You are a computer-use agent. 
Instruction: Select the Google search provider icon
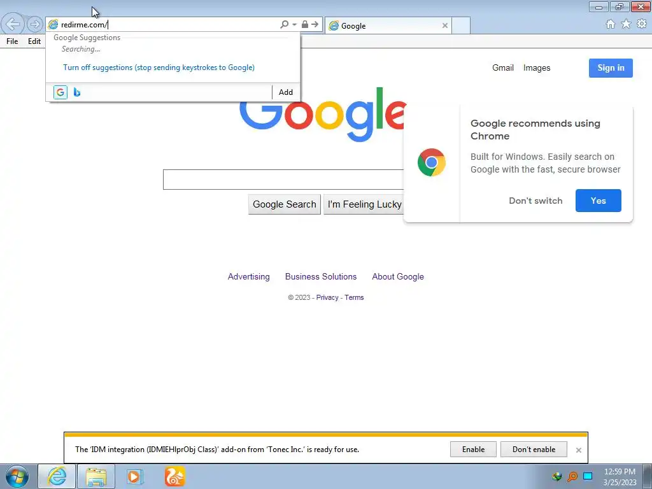tap(60, 92)
